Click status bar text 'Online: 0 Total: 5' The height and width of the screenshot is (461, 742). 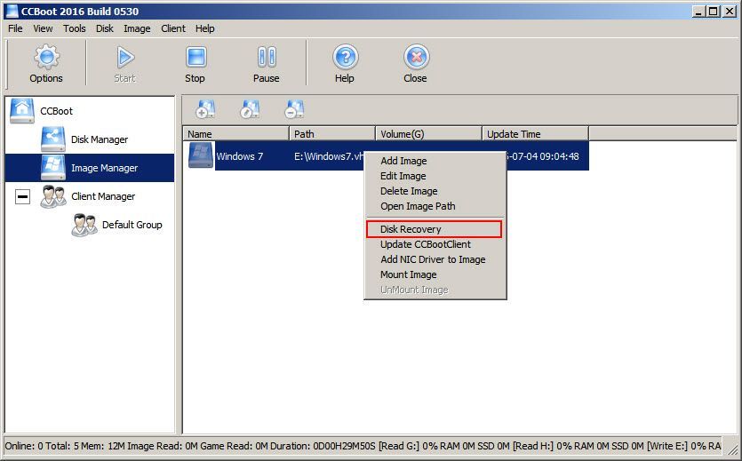pos(42,446)
